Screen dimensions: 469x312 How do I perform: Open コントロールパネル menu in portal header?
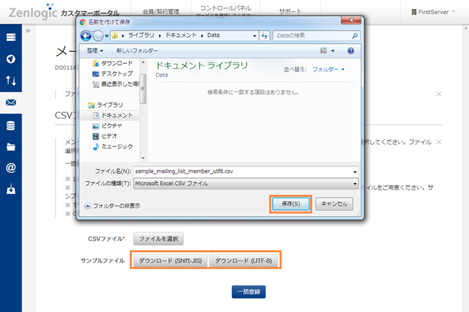(x=225, y=8)
